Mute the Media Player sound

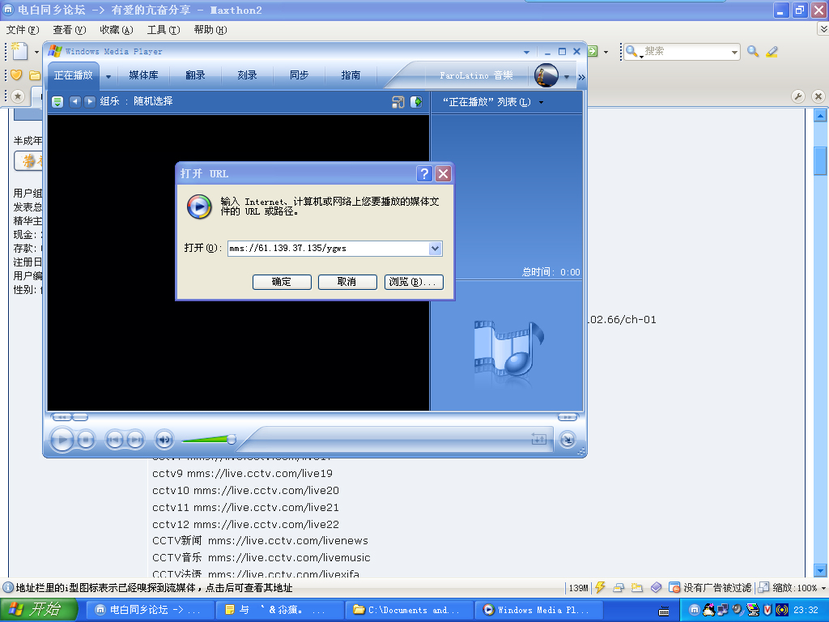[164, 440]
